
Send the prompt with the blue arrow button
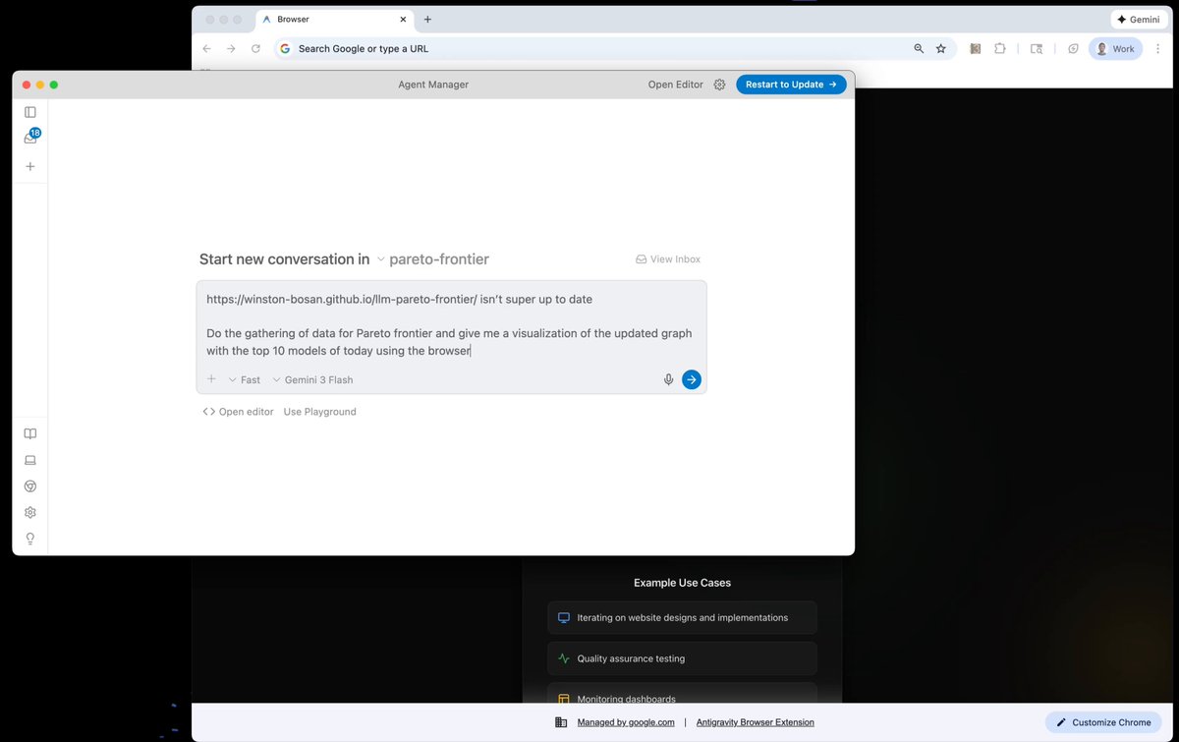pyautogui.click(x=692, y=379)
